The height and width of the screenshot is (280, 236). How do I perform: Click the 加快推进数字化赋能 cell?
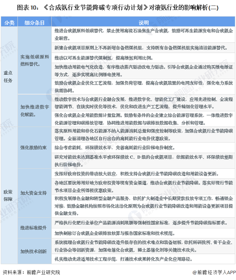click(35, 111)
